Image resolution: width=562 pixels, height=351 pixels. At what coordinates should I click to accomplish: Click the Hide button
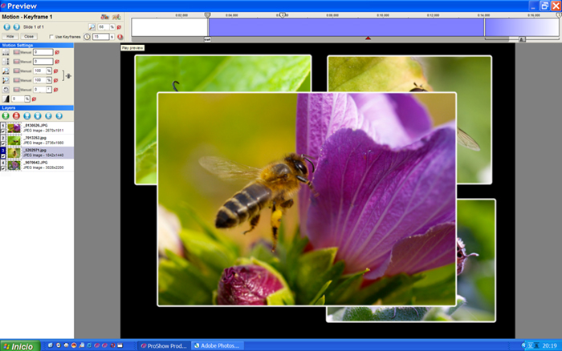coord(11,37)
